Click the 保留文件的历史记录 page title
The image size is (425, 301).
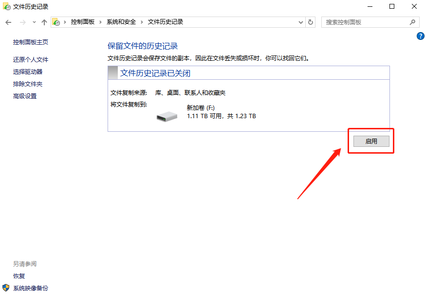pos(143,46)
